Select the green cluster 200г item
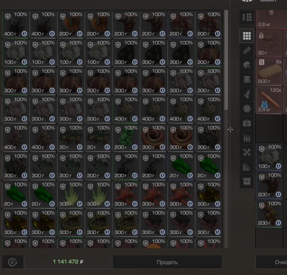 126,138
